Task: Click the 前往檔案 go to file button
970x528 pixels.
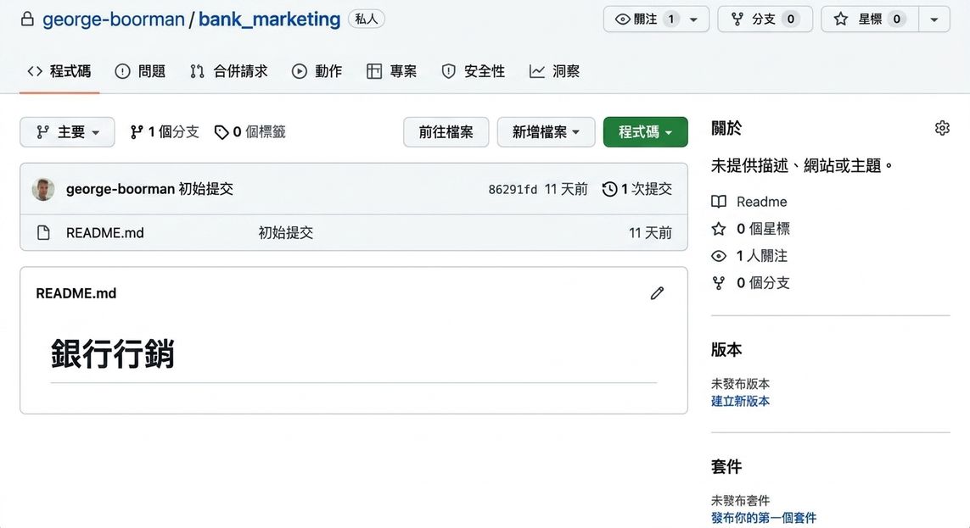Action: tap(446, 132)
